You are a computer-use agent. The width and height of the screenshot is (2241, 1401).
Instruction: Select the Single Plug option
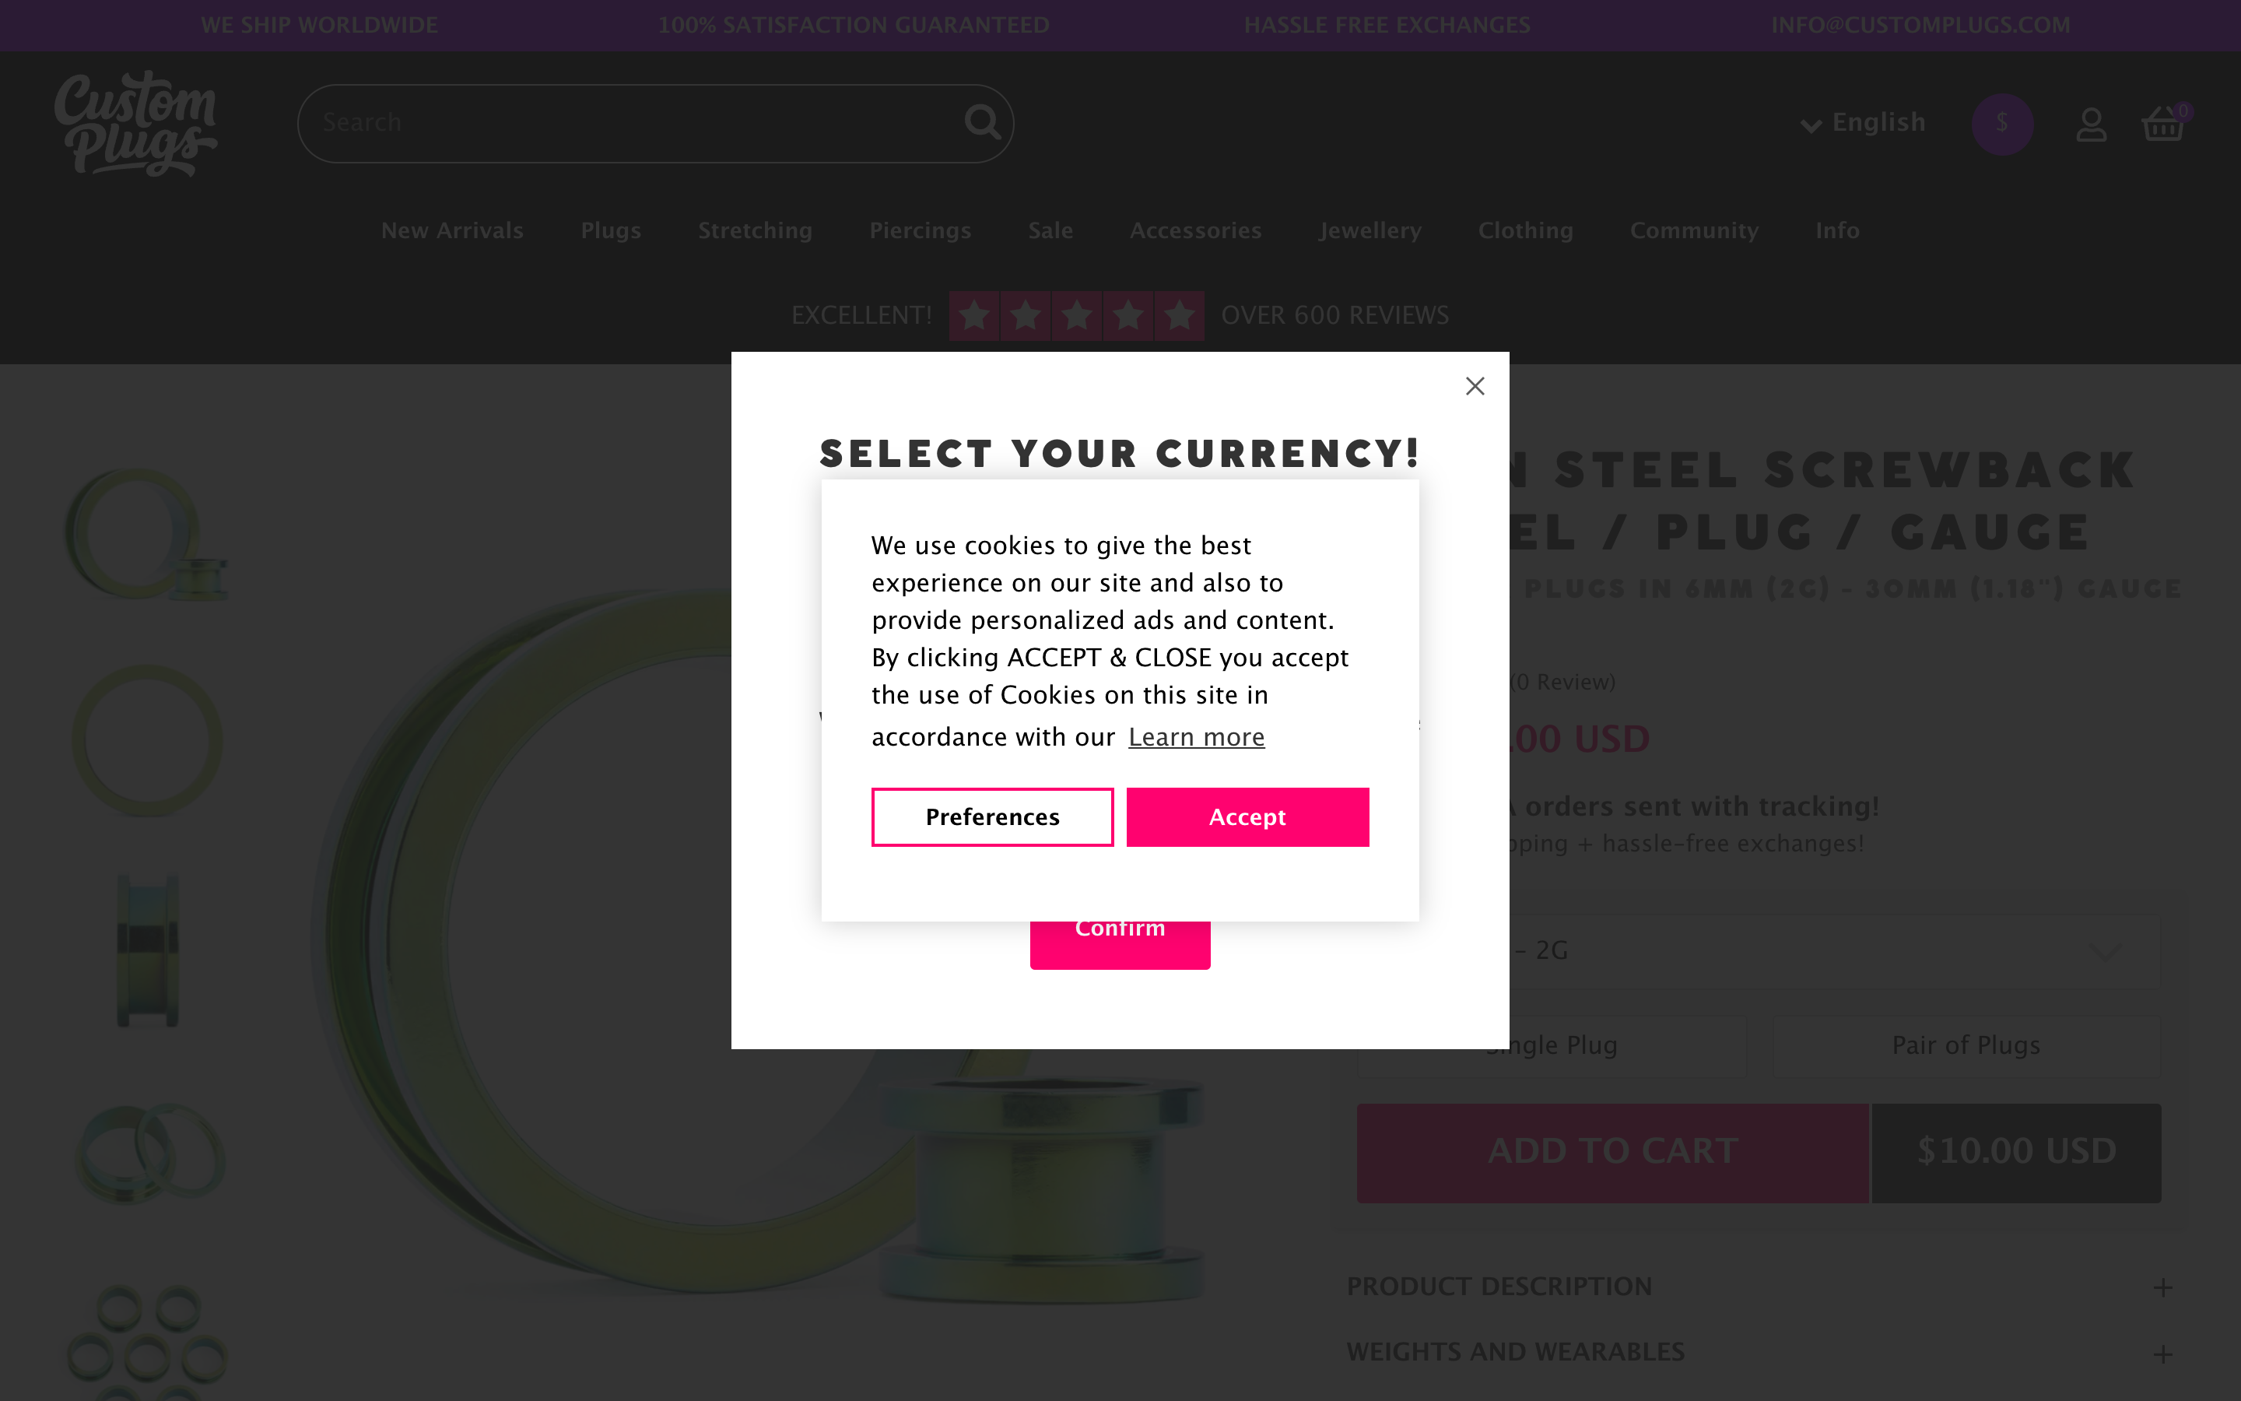1551,1045
